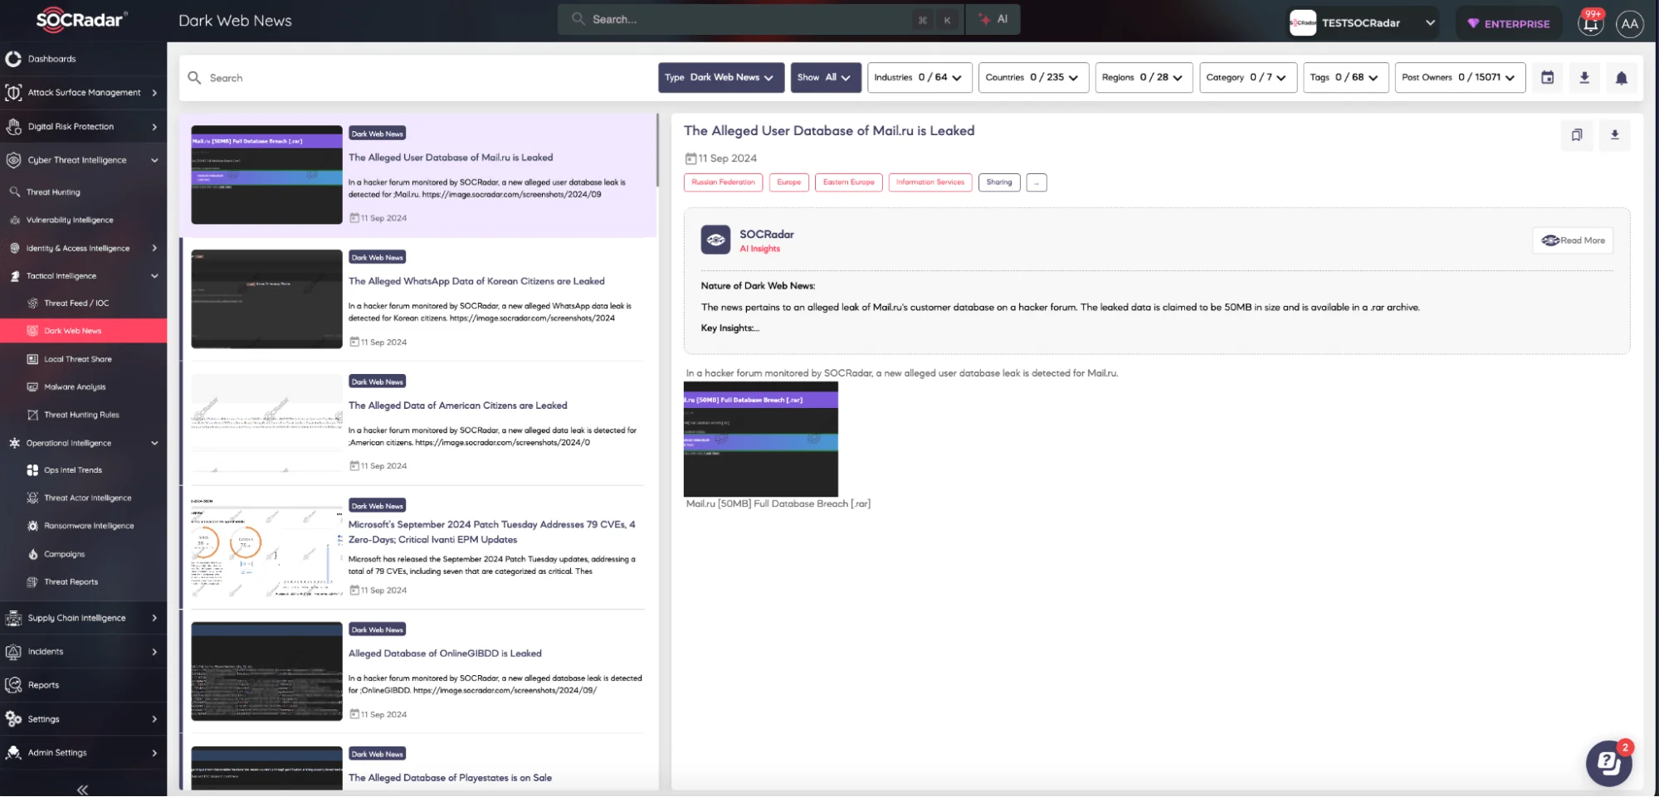Collapse Operational Intelligence section
This screenshot has width=1659, height=797.
tap(154, 443)
